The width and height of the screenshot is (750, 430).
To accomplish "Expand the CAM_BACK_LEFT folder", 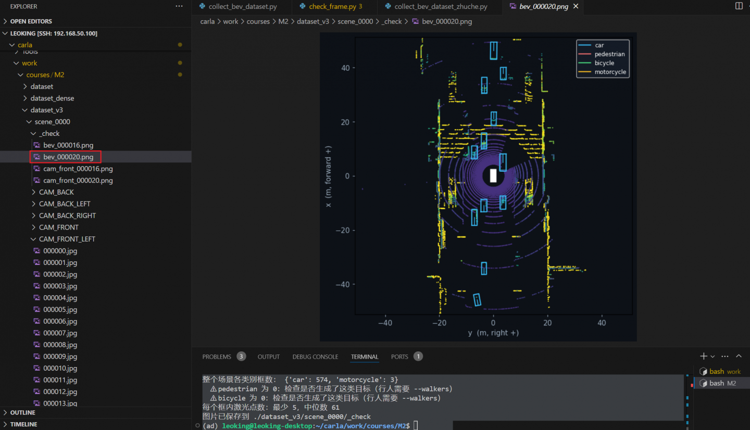I will [x=96, y=204].
